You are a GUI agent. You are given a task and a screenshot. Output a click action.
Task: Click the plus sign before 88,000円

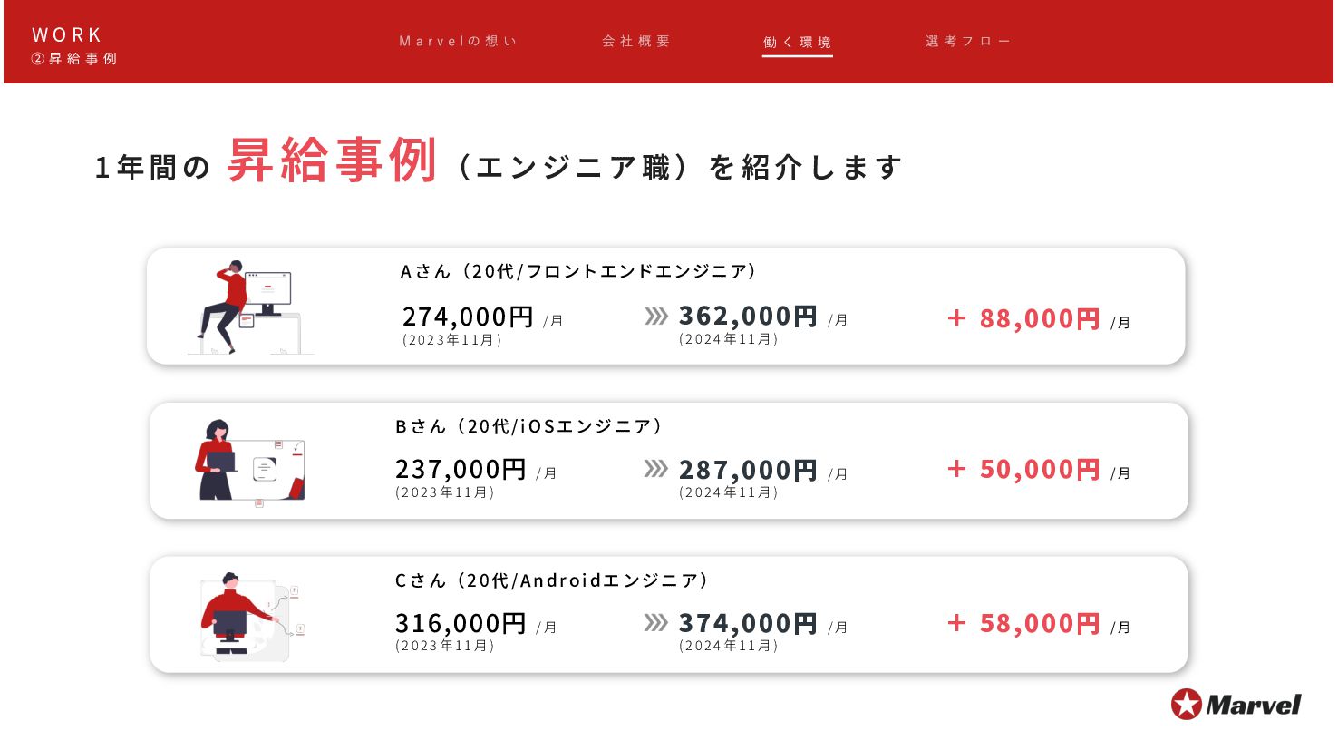pos(956,317)
